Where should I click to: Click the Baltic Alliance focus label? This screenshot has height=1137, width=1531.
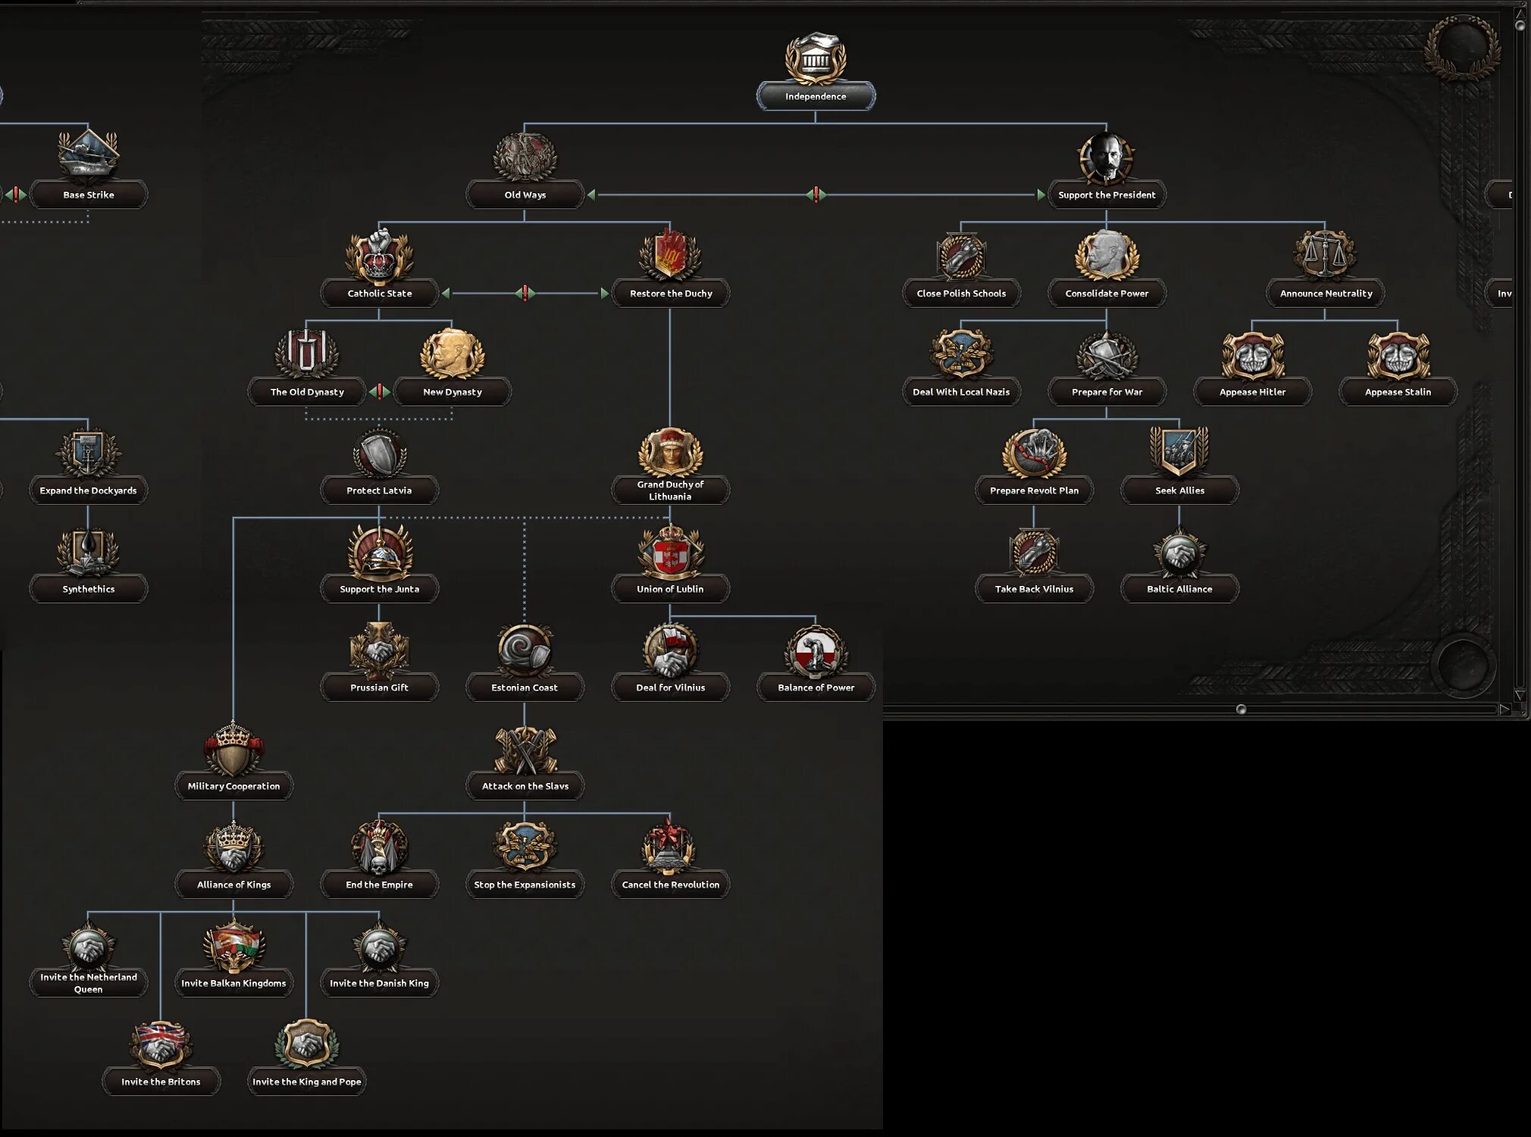point(1179,589)
